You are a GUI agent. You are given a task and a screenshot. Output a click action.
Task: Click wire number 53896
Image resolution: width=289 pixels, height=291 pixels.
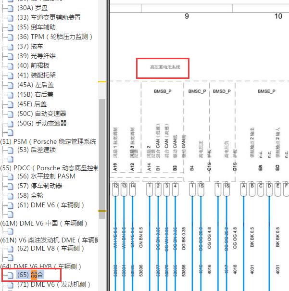141,271
